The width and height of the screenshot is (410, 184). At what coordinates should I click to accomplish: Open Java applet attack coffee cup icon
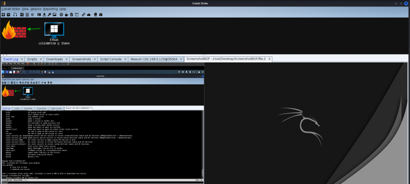[x=66, y=15]
